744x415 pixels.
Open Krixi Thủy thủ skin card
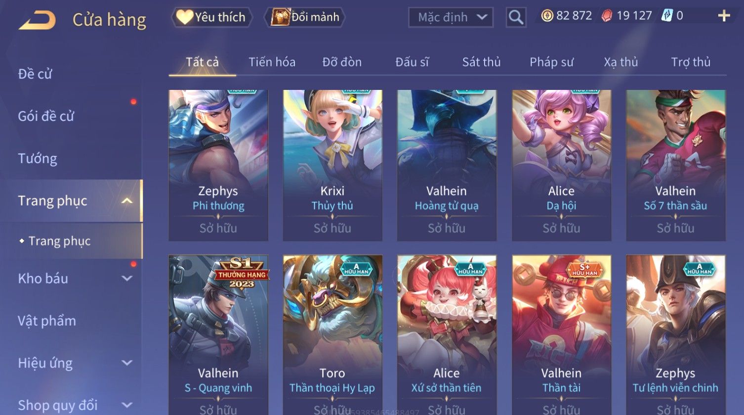point(332,165)
